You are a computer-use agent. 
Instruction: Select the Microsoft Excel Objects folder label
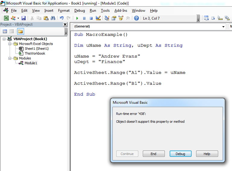point(36,44)
